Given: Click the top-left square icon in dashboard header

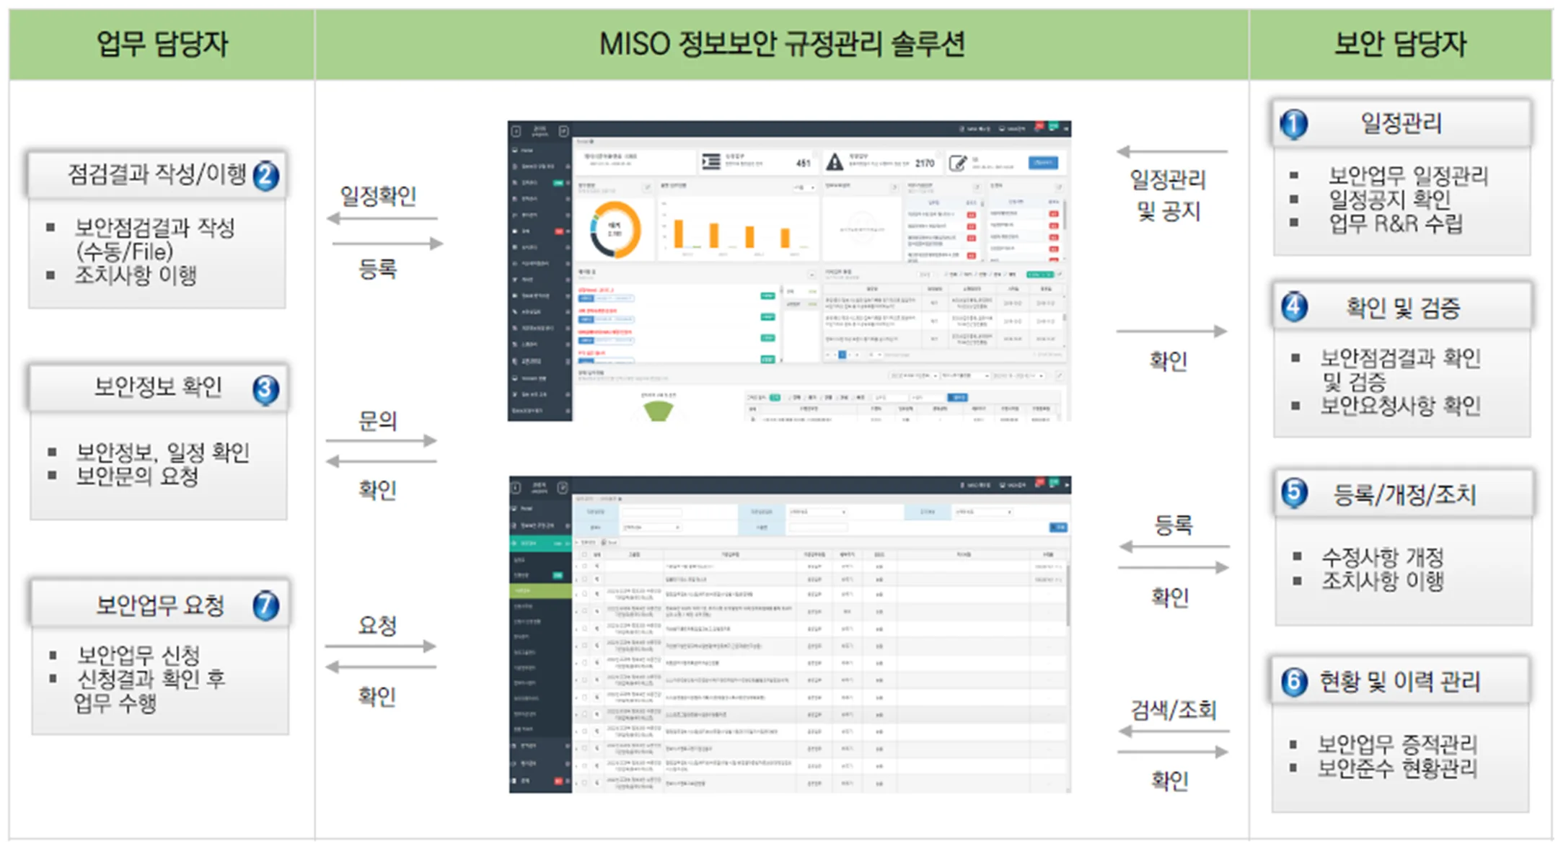Looking at the screenshot, I should pyautogui.click(x=516, y=131).
